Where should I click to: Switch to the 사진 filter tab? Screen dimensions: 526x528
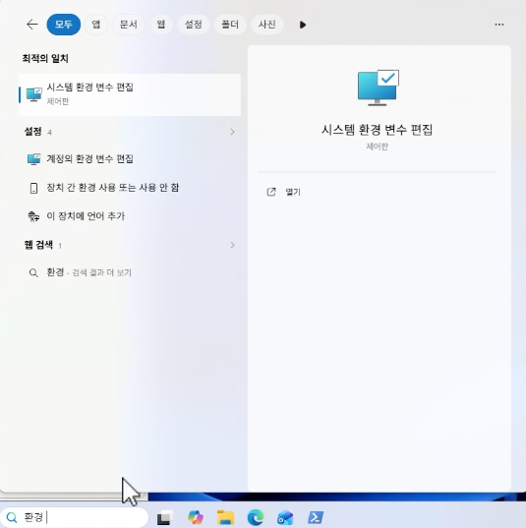267,25
